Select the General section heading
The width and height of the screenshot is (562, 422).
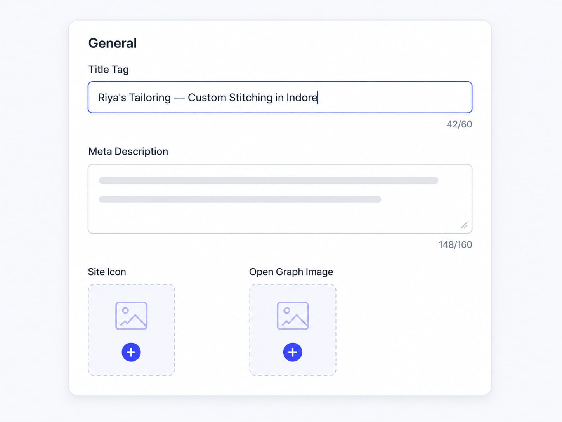click(x=113, y=43)
